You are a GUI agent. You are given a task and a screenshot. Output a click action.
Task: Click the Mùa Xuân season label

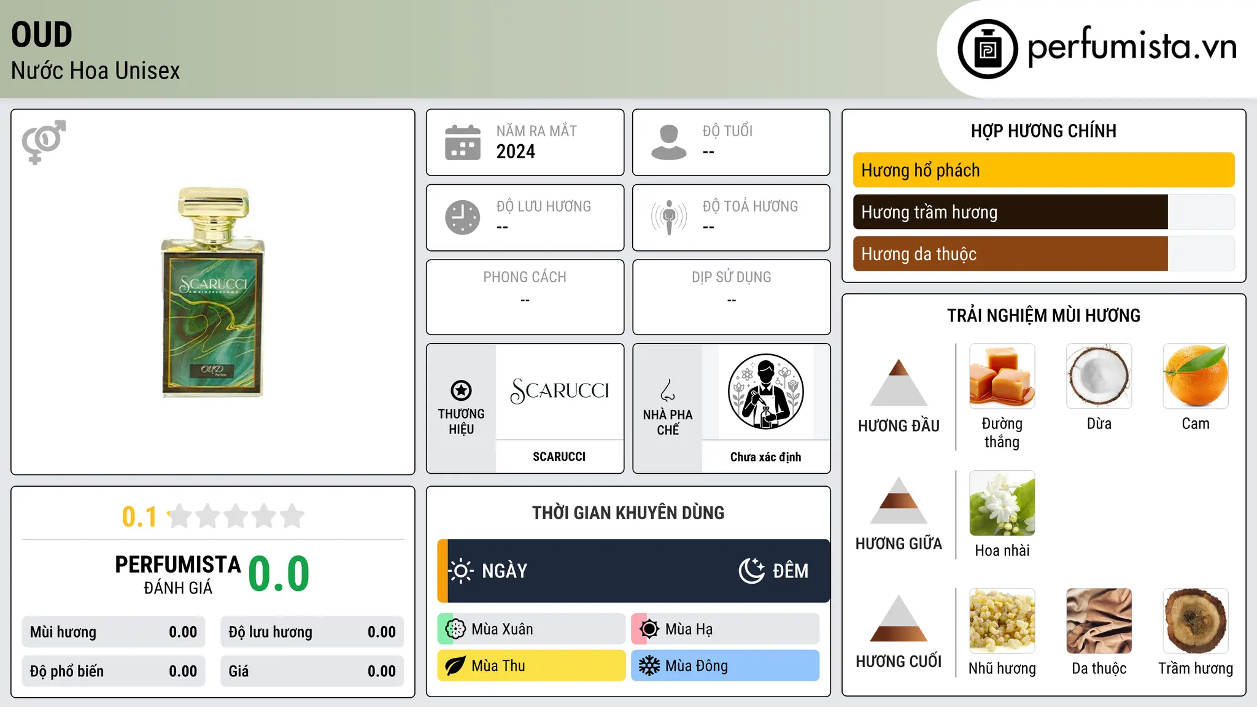(x=502, y=629)
